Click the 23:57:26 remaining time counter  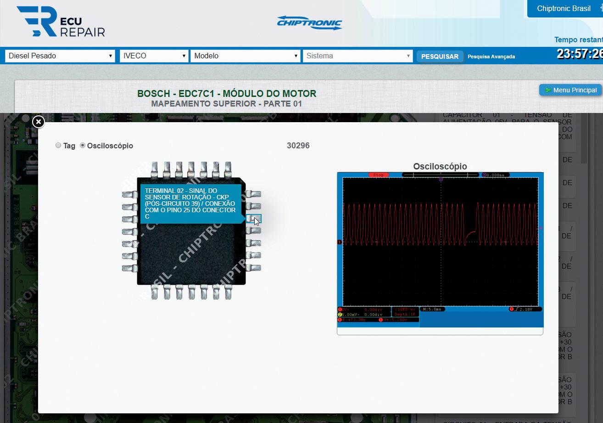[580, 54]
